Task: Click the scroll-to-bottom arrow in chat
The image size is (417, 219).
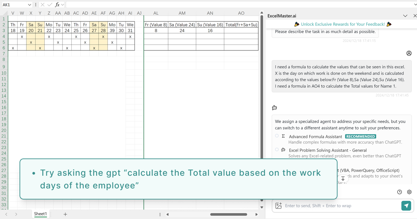Action: tap(343, 178)
